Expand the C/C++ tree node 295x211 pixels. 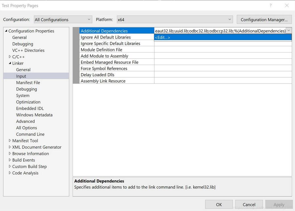pos(10,57)
